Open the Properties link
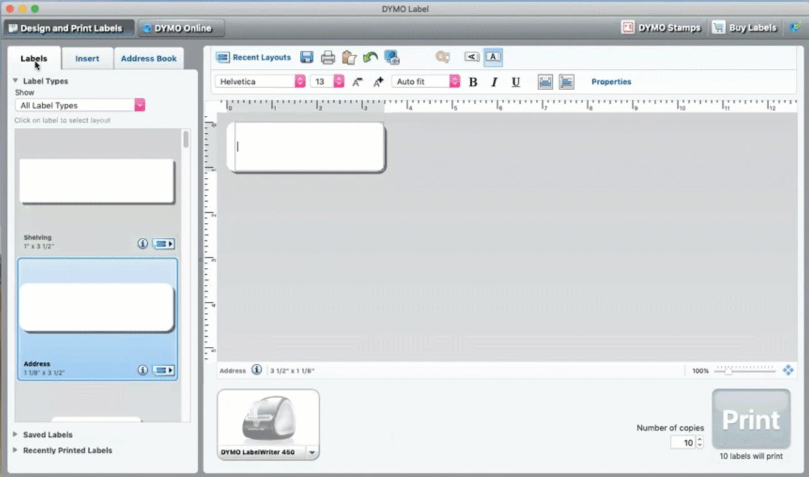The width and height of the screenshot is (809, 477). pyautogui.click(x=611, y=82)
